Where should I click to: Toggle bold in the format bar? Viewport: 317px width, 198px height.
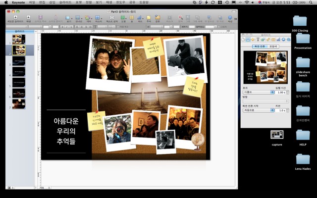pos(63,27)
